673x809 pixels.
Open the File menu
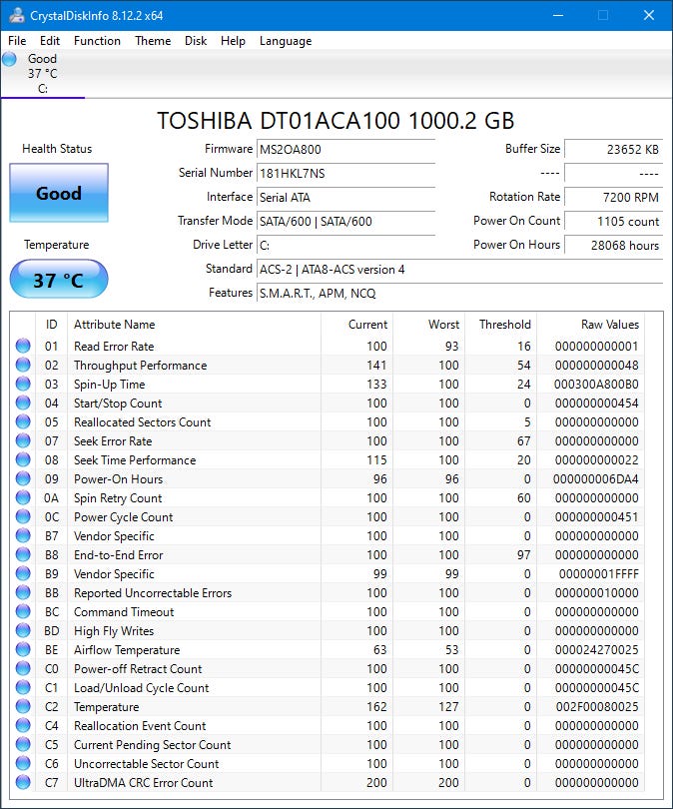tap(17, 41)
